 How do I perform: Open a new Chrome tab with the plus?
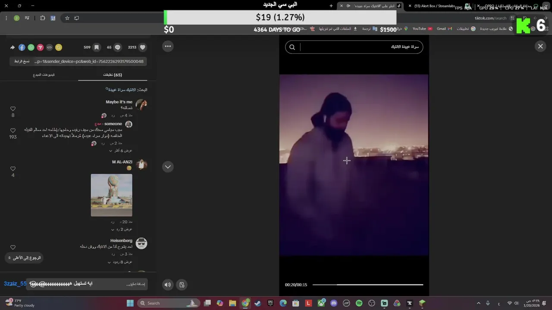pos(331,6)
